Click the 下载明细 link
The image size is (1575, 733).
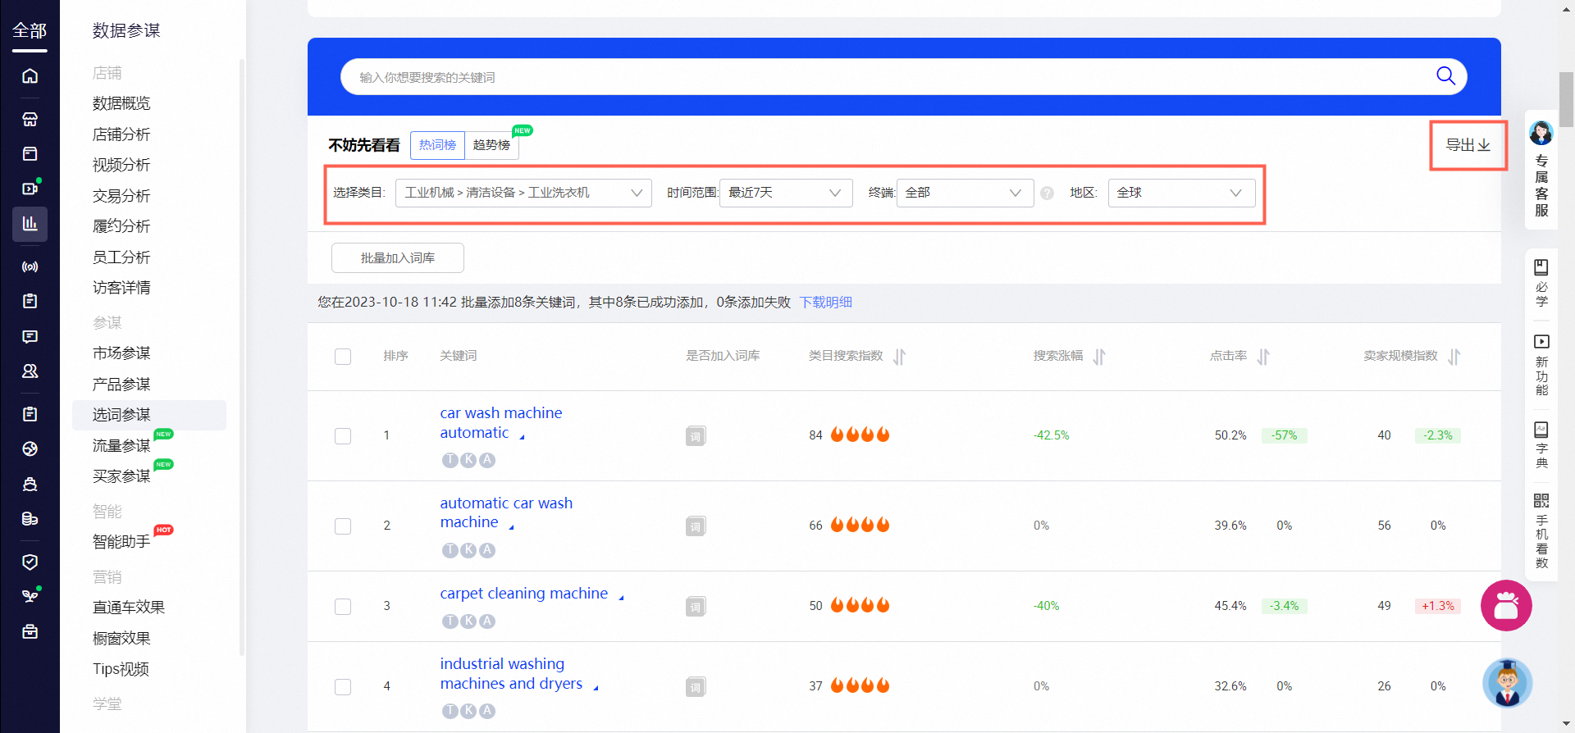coord(825,303)
